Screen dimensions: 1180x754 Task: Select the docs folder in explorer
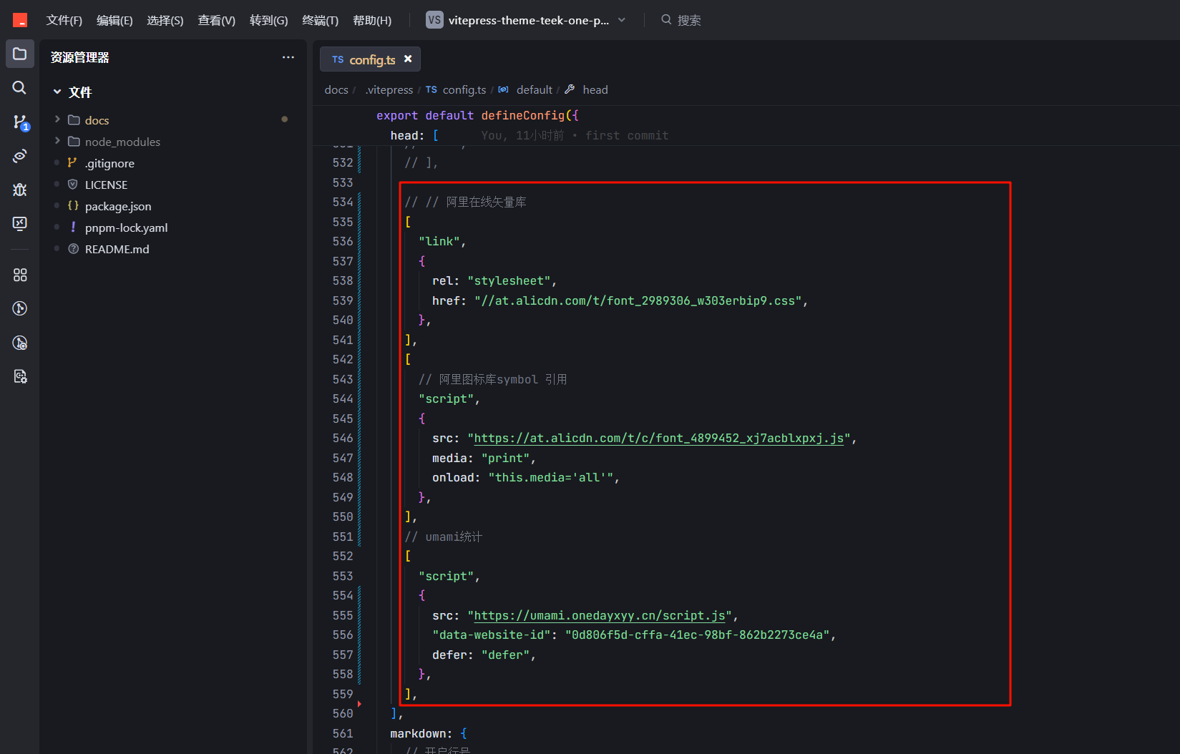97,120
